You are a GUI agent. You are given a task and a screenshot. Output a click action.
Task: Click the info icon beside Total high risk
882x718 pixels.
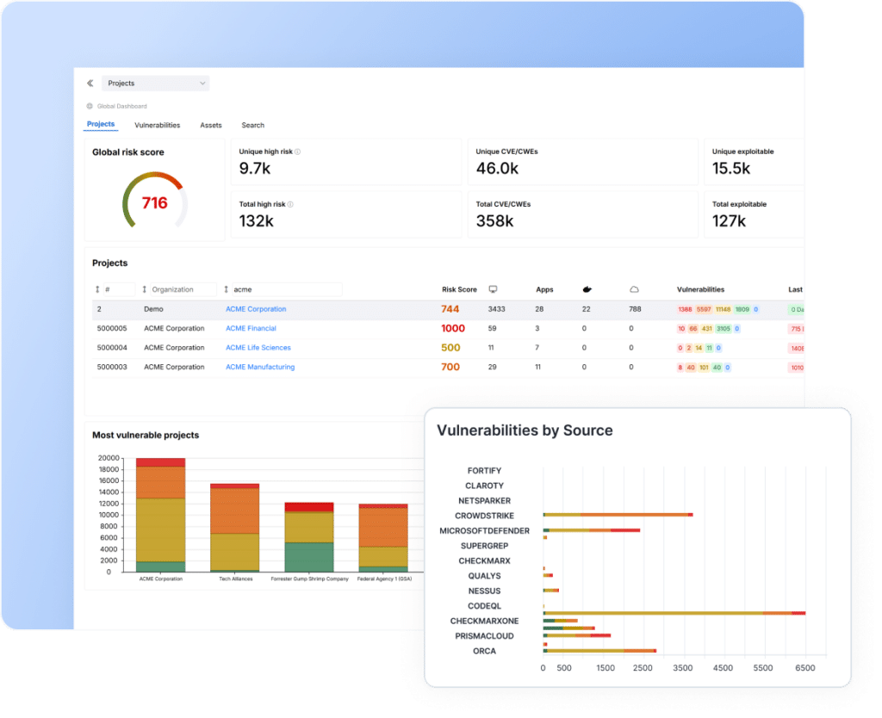click(x=290, y=203)
